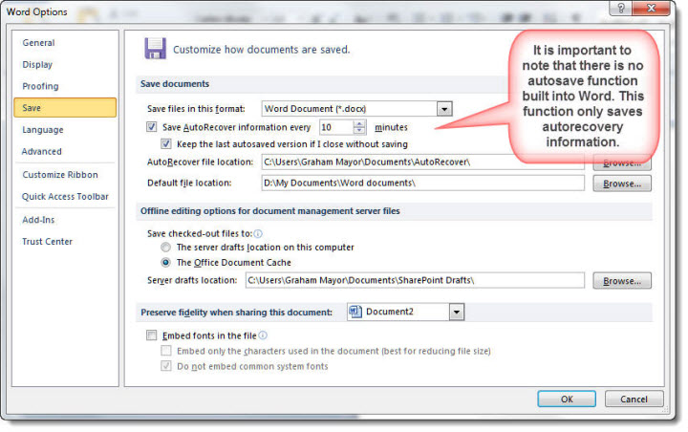Click the AutoRecover file location field
688x432 pixels.
423,162
